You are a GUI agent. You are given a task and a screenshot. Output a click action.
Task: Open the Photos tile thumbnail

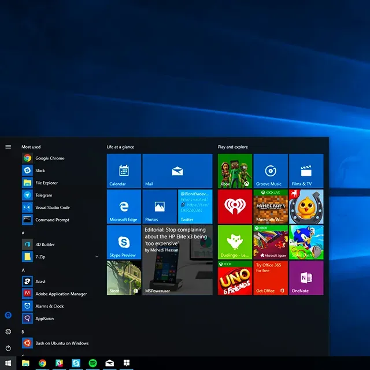(x=160, y=206)
